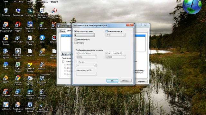Select the Recuva - Ярлык icon
Image resolution: width=206 pixels, height=115 pixels.
(x=6, y=40)
